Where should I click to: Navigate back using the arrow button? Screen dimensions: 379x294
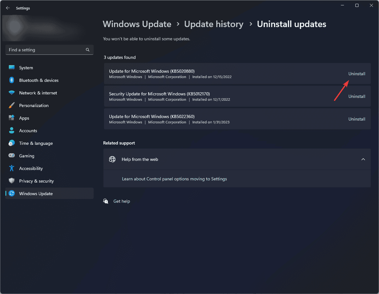(8, 8)
